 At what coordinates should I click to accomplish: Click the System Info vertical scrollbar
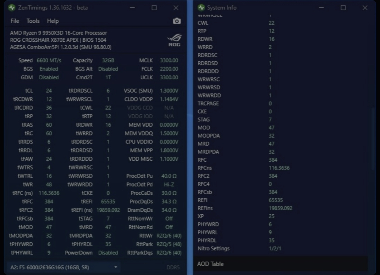(373, 138)
